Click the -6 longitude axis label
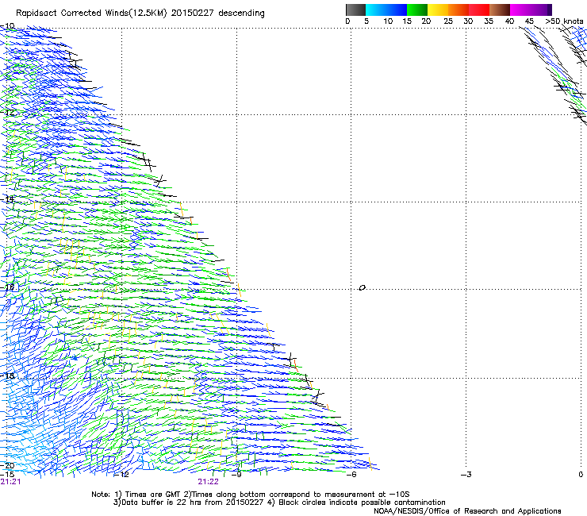 point(351,475)
